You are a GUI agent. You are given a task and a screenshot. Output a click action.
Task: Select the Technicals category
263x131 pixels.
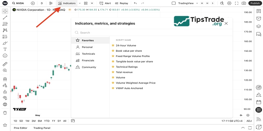click(x=88, y=54)
